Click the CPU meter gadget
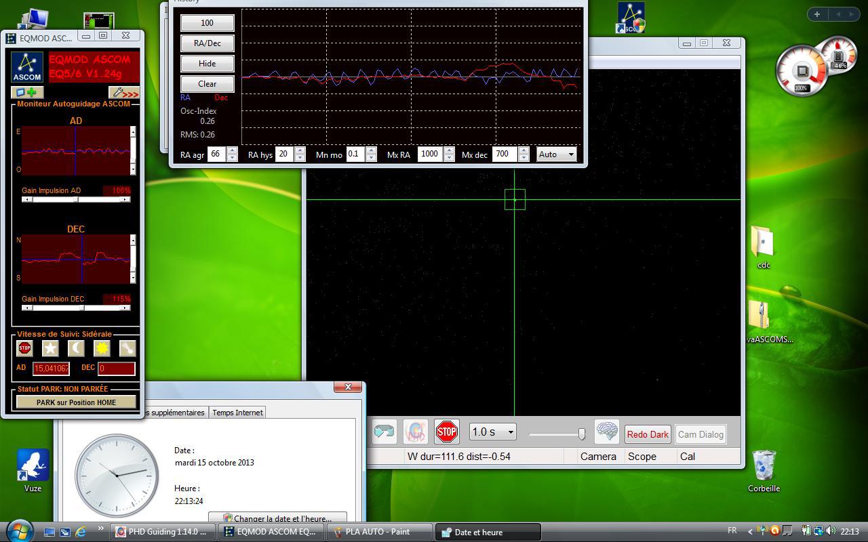 point(802,71)
